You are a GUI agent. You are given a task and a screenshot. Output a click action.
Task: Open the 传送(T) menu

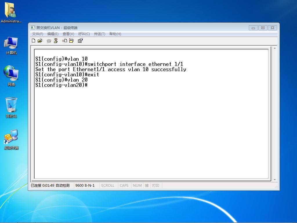pyautogui.click(x=99, y=34)
